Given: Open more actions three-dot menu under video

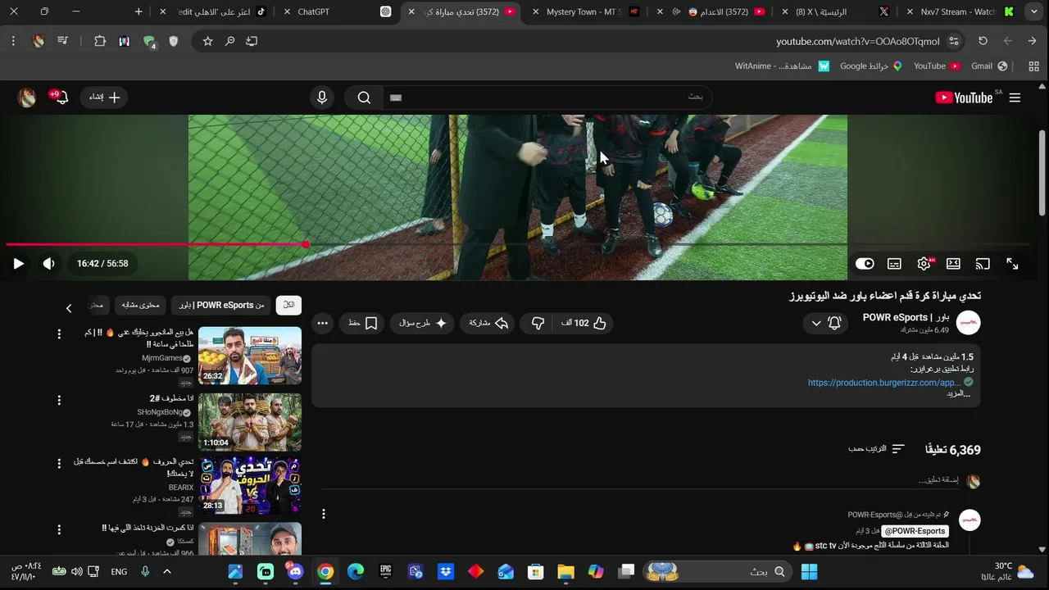Looking at the screenshot, I should pyautogui.click(x=323, y=323).
